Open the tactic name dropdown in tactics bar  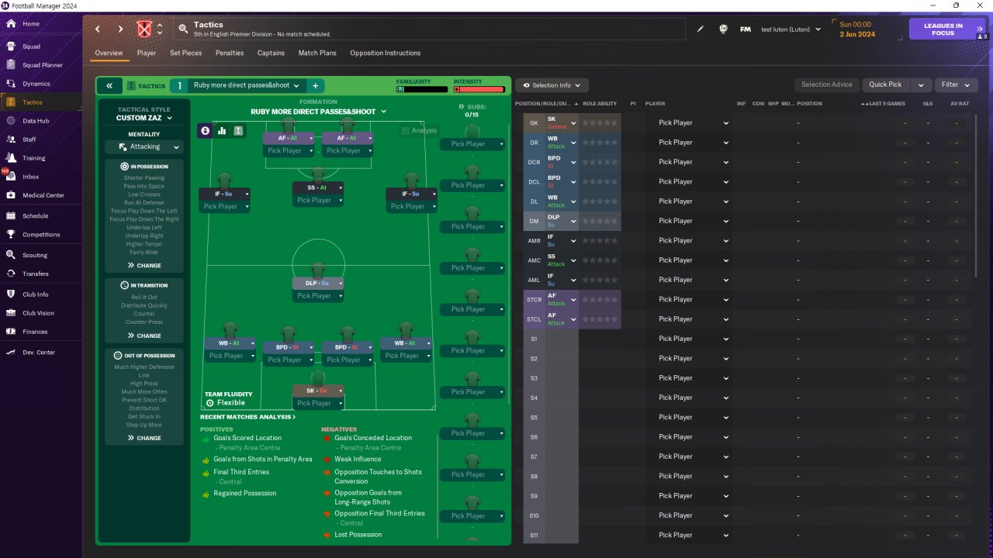click(247, 86)
